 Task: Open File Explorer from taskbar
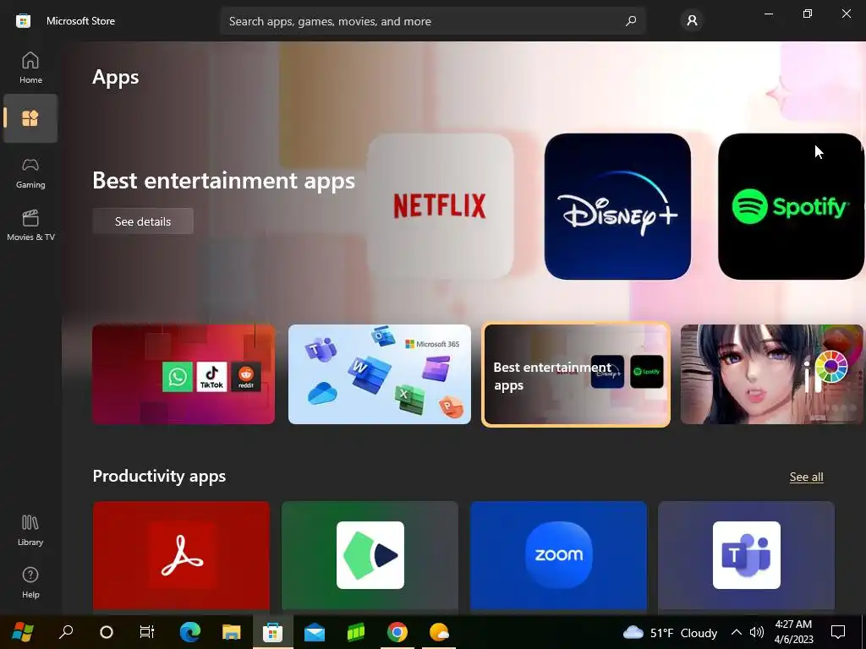tap(232, 632)
